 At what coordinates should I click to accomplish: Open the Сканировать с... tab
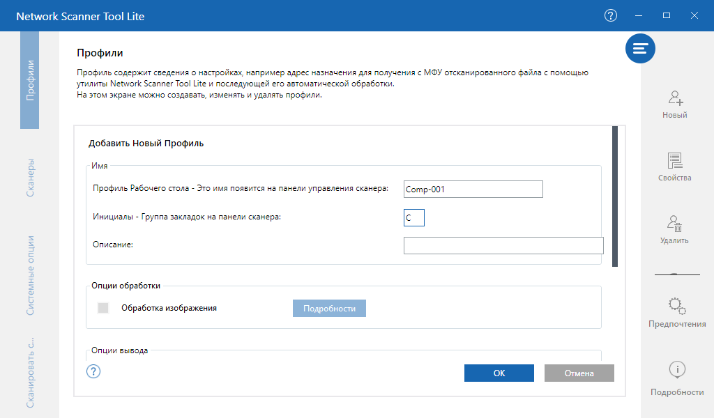pyautogui.click(x=30, y=373)
